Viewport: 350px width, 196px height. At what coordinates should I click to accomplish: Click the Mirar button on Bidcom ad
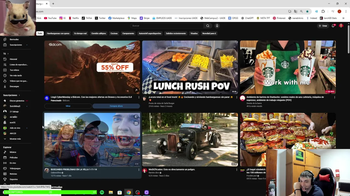[x=68, y=106]
